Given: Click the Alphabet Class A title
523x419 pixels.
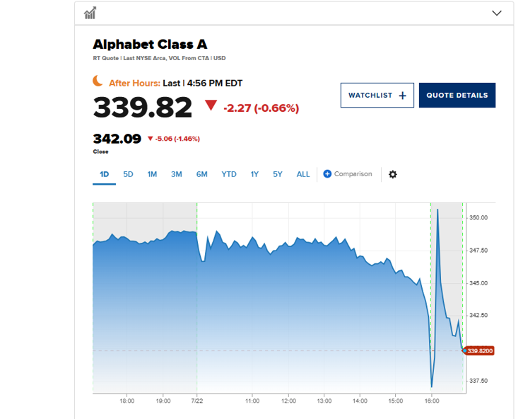Looking at the screenshot, I should pyautogui.click(x=150, y=44).
